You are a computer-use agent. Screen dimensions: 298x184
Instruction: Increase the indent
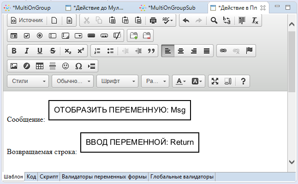point(138,51)
